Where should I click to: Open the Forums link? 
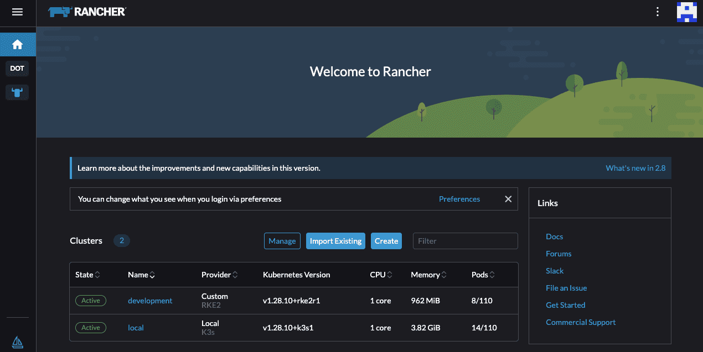click(x=559, y=254)
